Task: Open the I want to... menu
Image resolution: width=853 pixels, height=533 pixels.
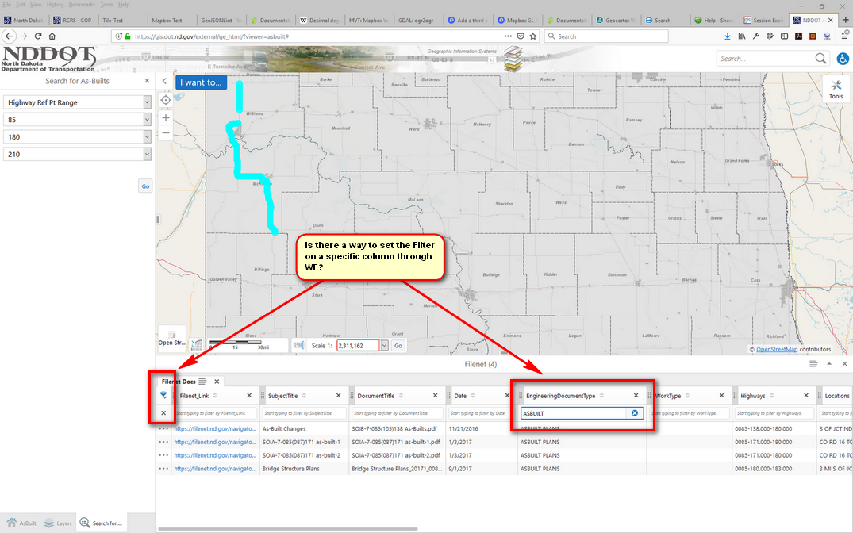Action: tap(201, 82)
